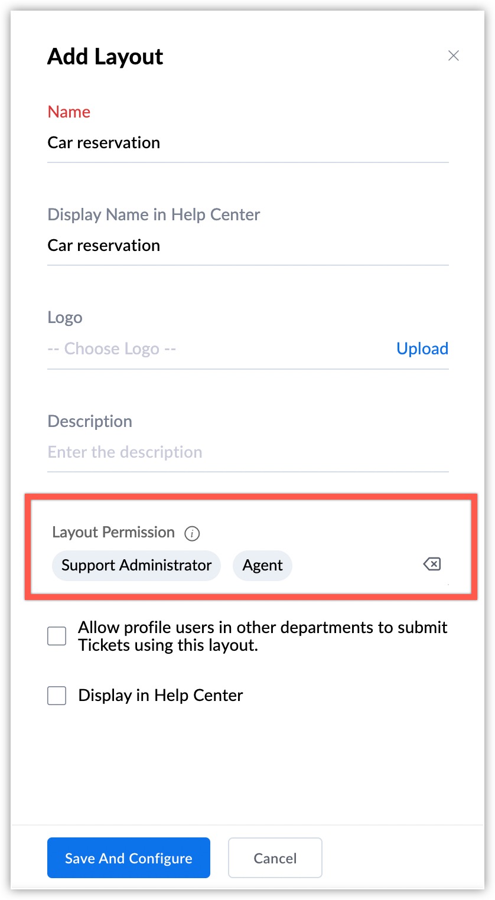Open Layout Permission dropdown via empty field area
The width and height of the screenshot is (495, 900).
tap(354, 566)
